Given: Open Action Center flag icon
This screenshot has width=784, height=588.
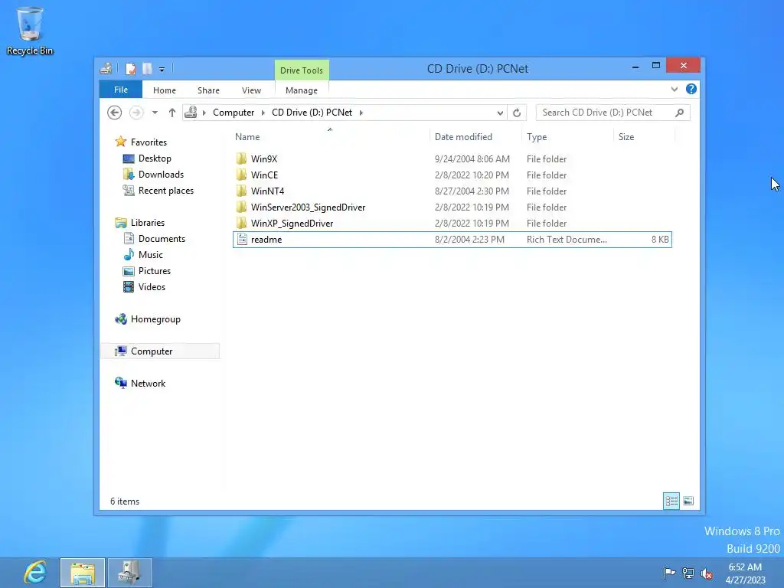Looking at the screenshot, I should (x=669, y=573).
